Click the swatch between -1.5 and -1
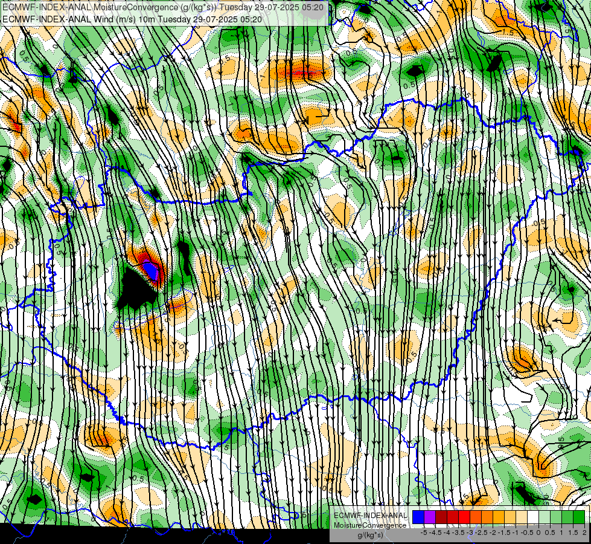The height and width of the screenshot is (544, 591). (510, 517)
